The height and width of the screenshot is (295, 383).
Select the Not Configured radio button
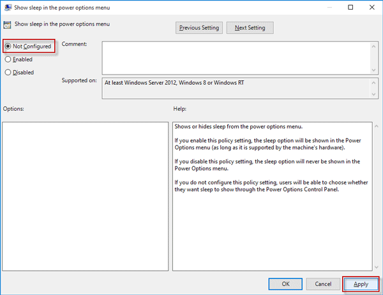(x=28, y=46)
